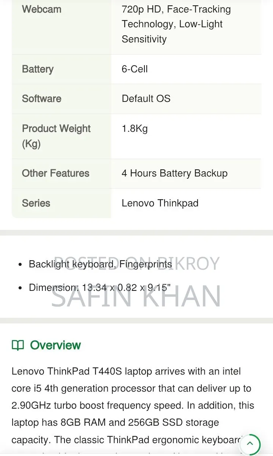Click the Software row label
Image resolution: width=273 pixels, height=456 pixels.
(42, 98)
